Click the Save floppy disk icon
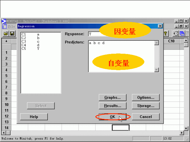 (x=12, y=33)
